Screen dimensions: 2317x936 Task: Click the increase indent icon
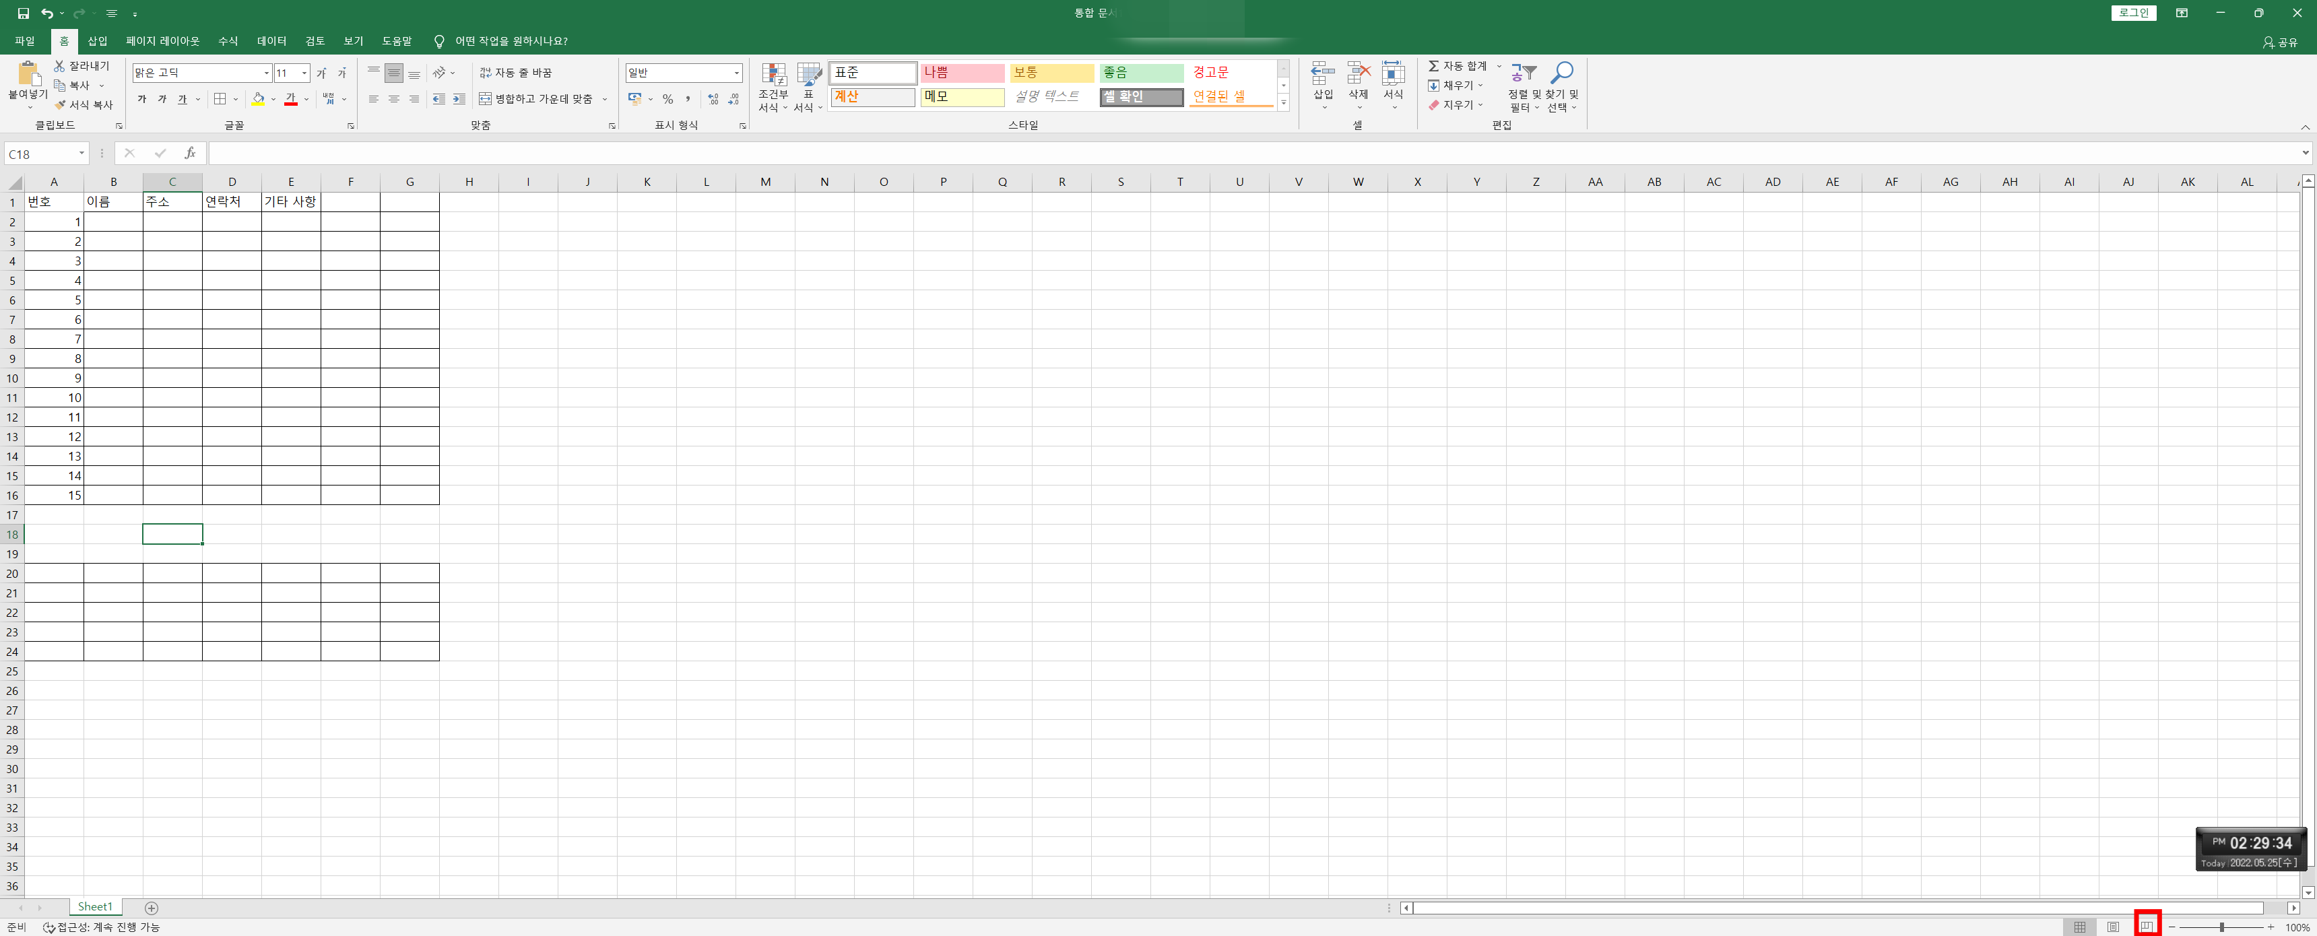click(x=459, y=99)
